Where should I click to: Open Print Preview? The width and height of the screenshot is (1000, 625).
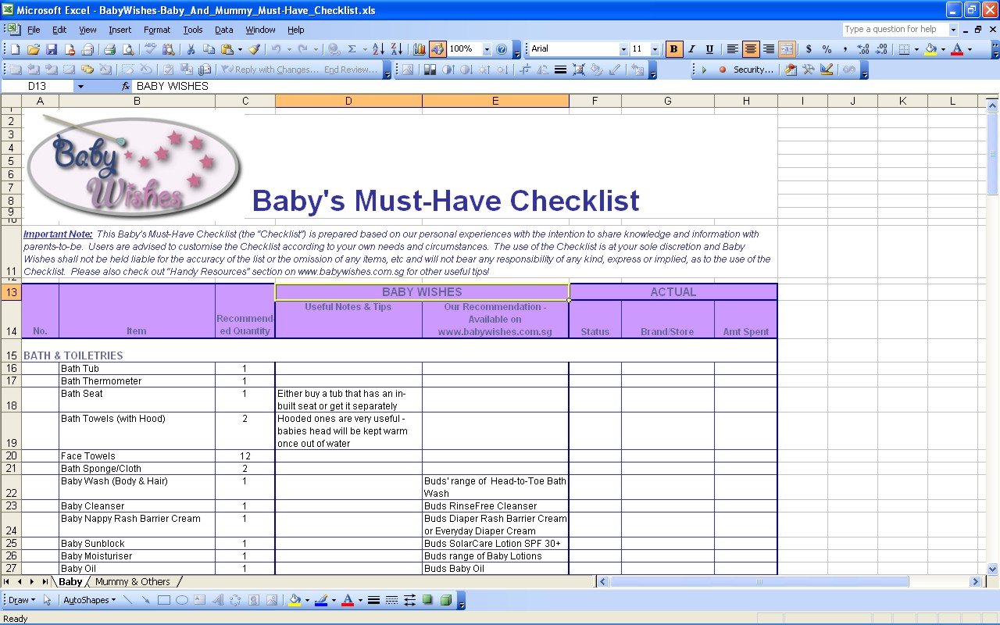click(127, 49)
